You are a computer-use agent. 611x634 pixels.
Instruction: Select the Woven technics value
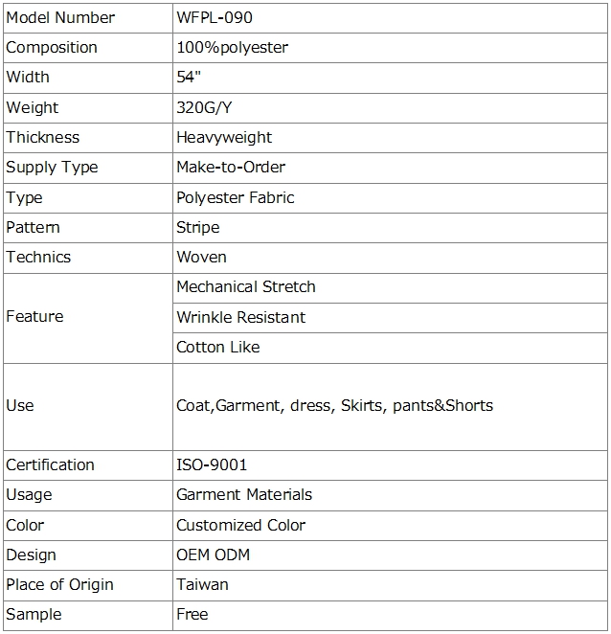(x=202, y=257)
